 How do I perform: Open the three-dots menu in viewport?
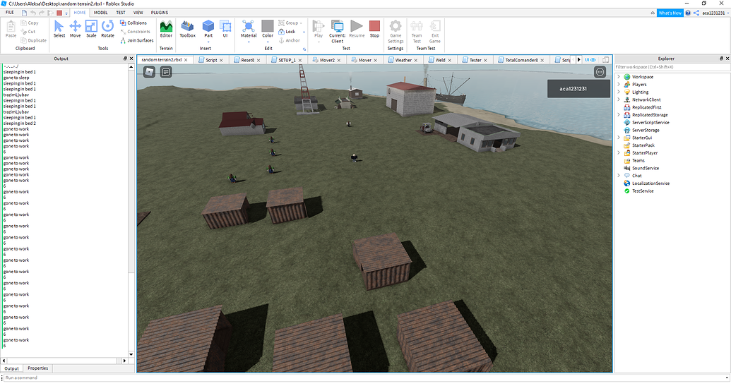tap(600, 72)
